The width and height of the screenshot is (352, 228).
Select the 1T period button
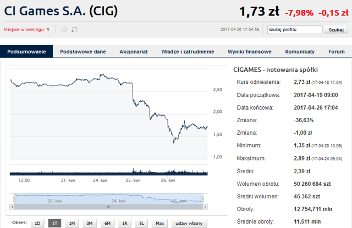pos(54,223)
